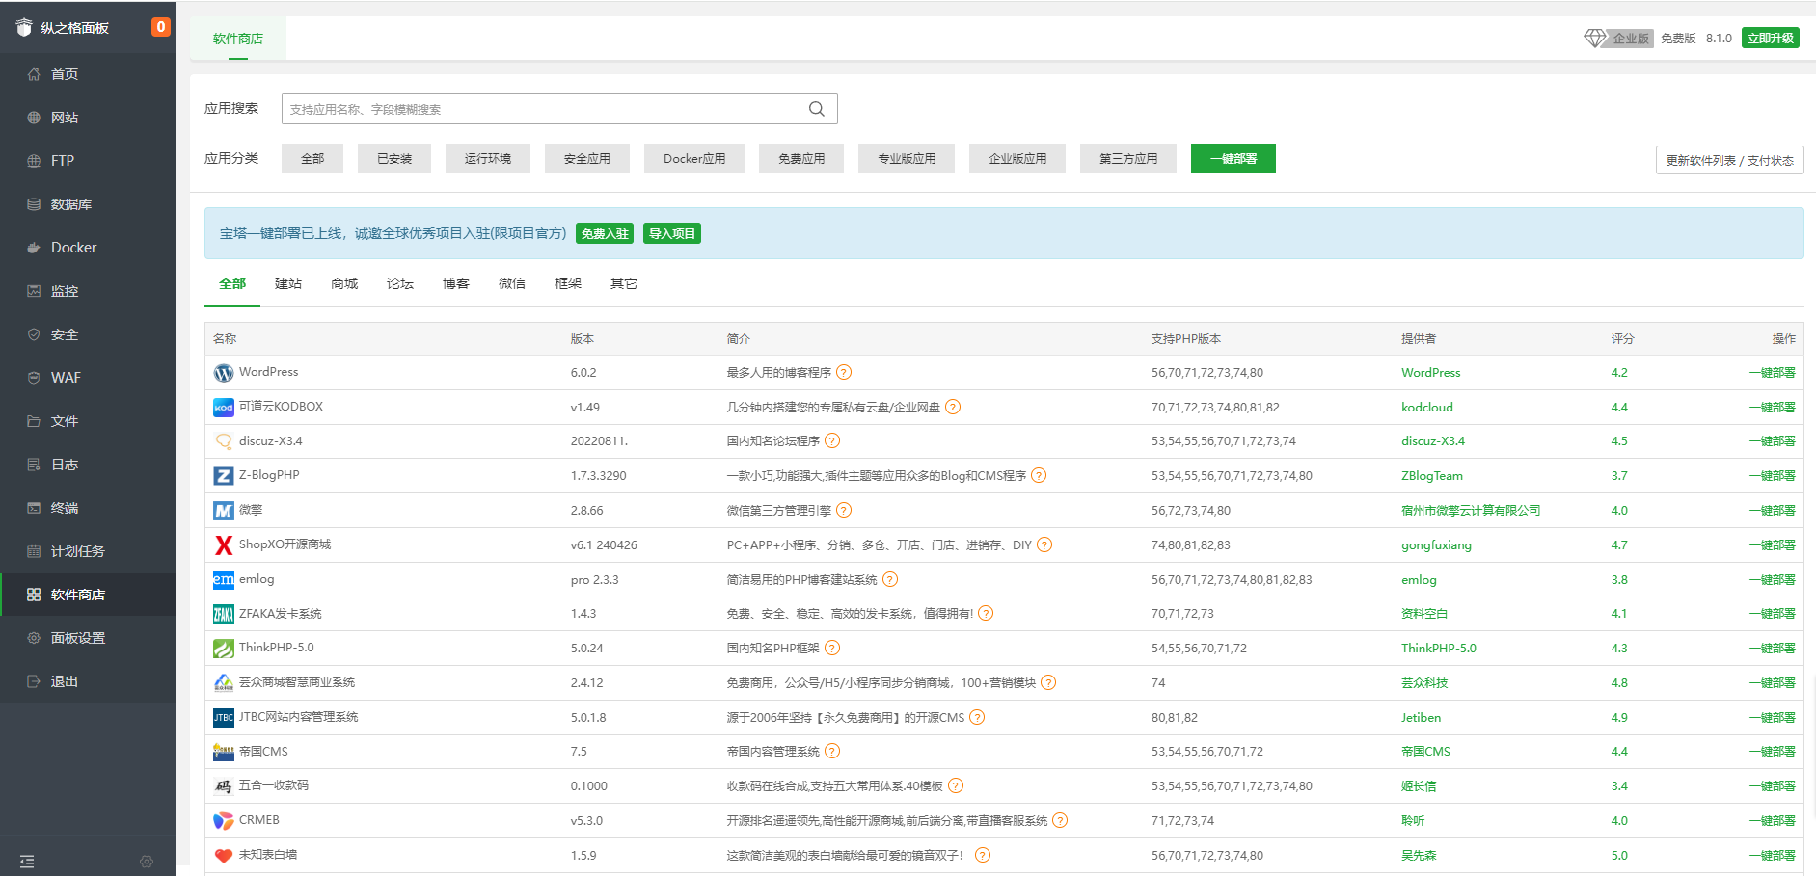Click the version text v6.1 240426
Screen dimensions: 1816x876
(x=604, y=545)
